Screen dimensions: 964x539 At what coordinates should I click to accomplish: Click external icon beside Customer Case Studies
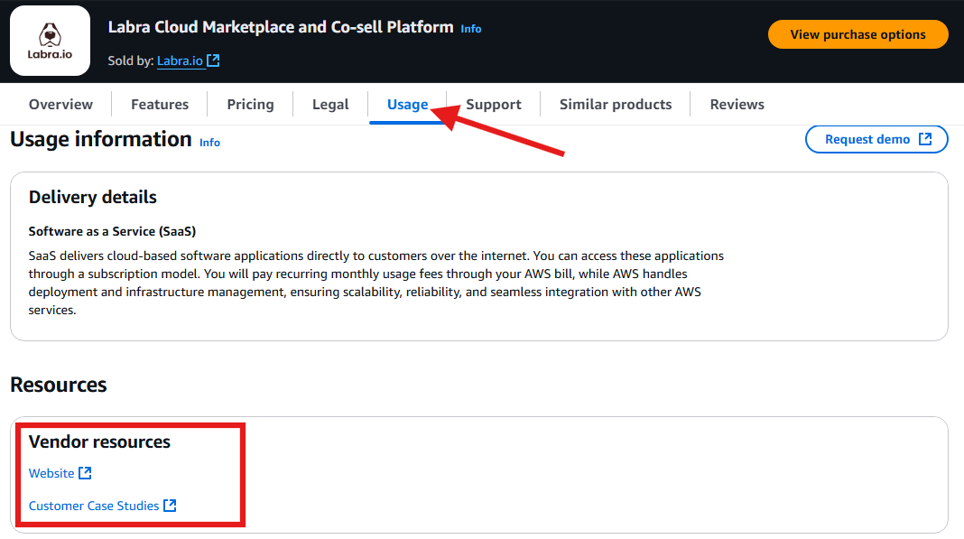tap(170, 506)
